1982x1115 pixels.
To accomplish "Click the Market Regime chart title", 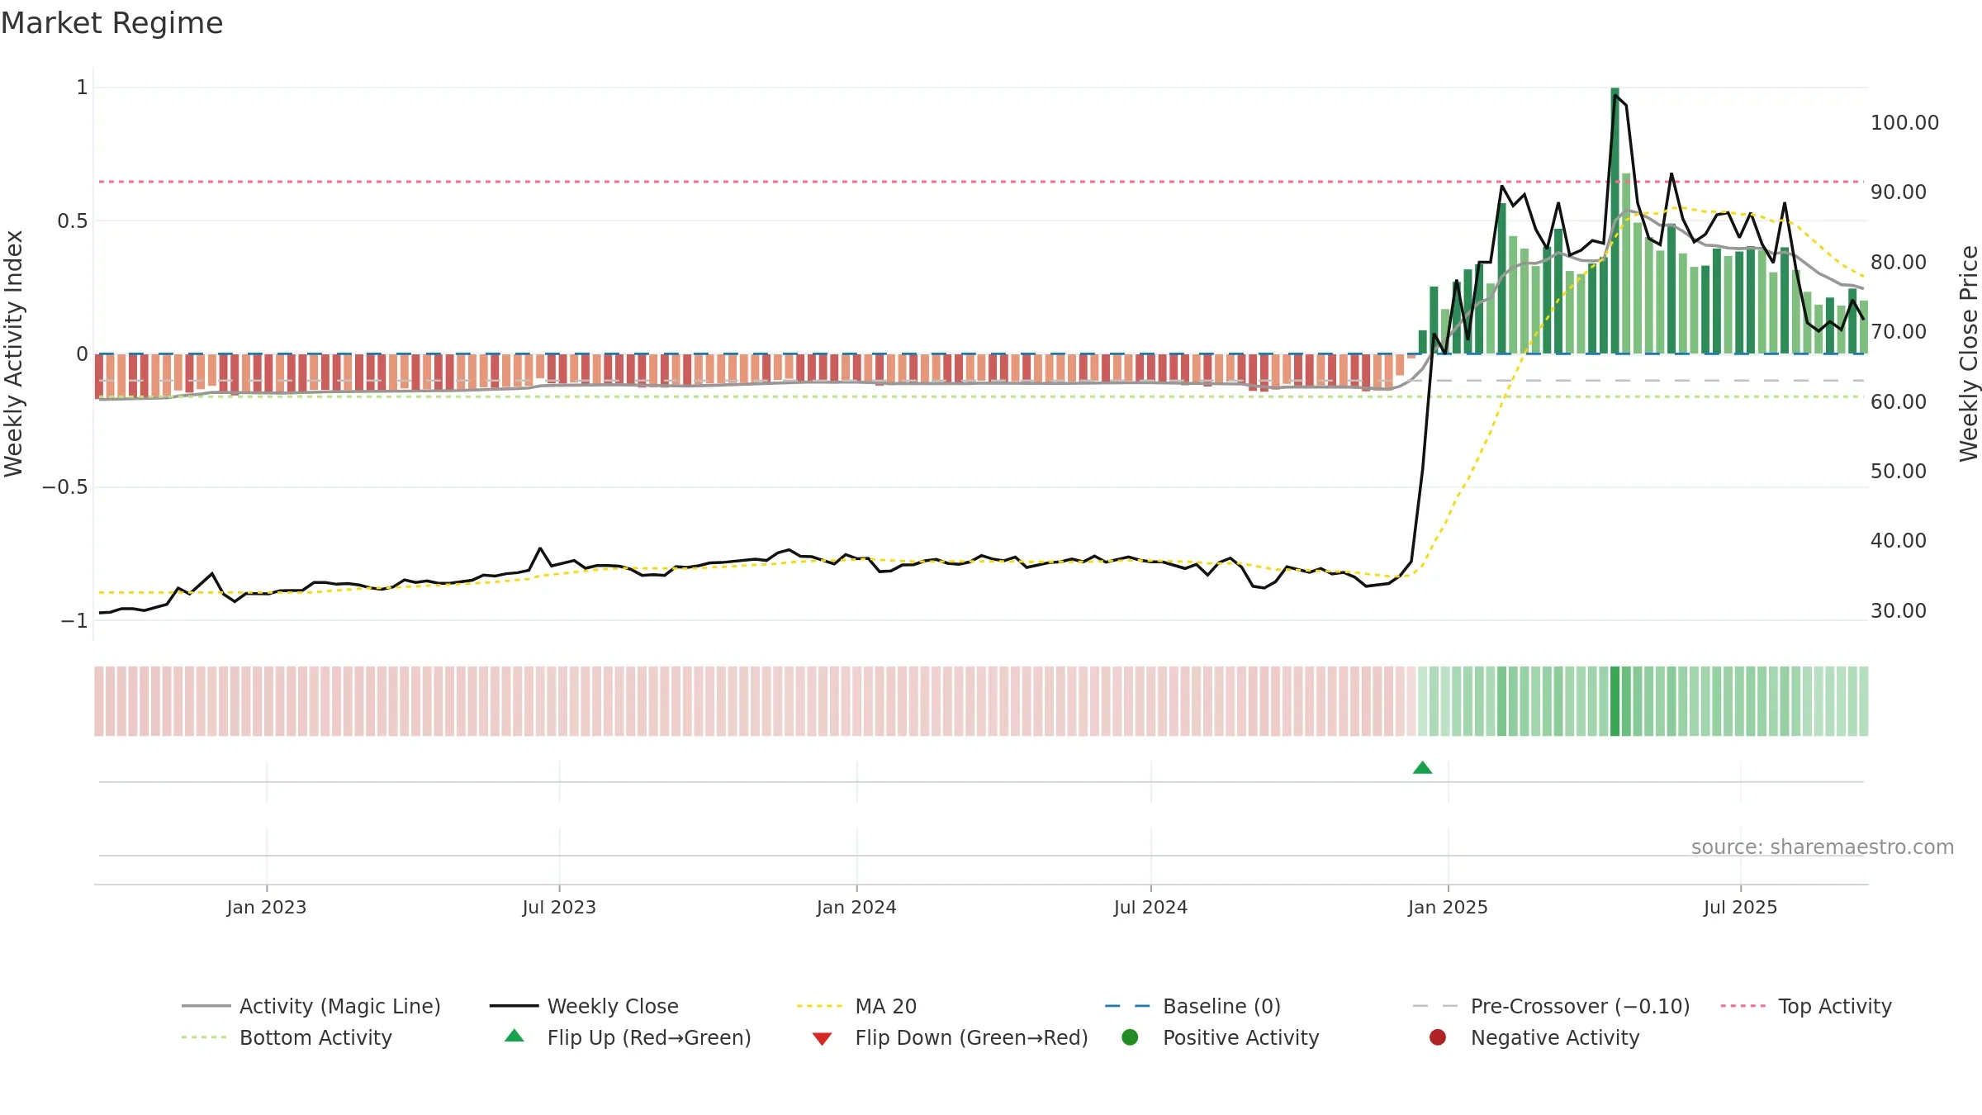I will (x=111, y=23).
